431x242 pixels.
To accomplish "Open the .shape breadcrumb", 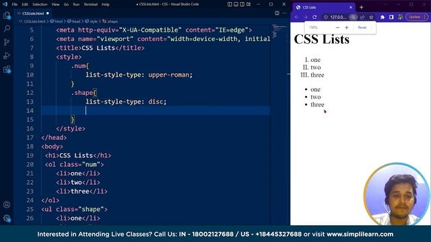I will 110,21.
